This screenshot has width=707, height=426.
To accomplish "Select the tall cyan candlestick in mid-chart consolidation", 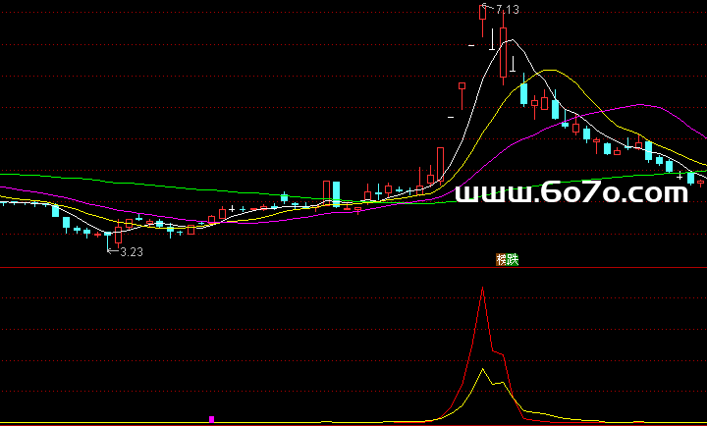I will [336, 192].
